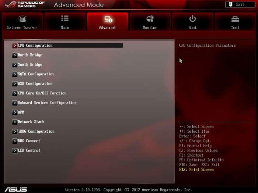The width and height of the screenshot is (258, 193).
Task: Open the Tool tab label
Action: pos(235,28)
